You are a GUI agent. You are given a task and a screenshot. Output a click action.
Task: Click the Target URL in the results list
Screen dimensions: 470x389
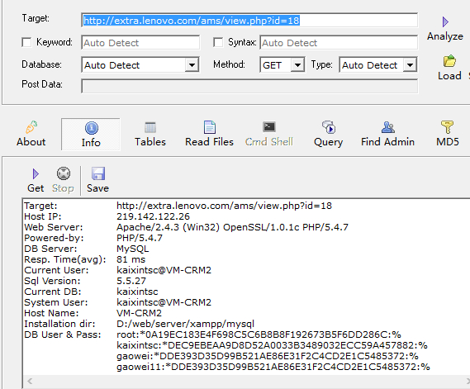pos(224,206)
